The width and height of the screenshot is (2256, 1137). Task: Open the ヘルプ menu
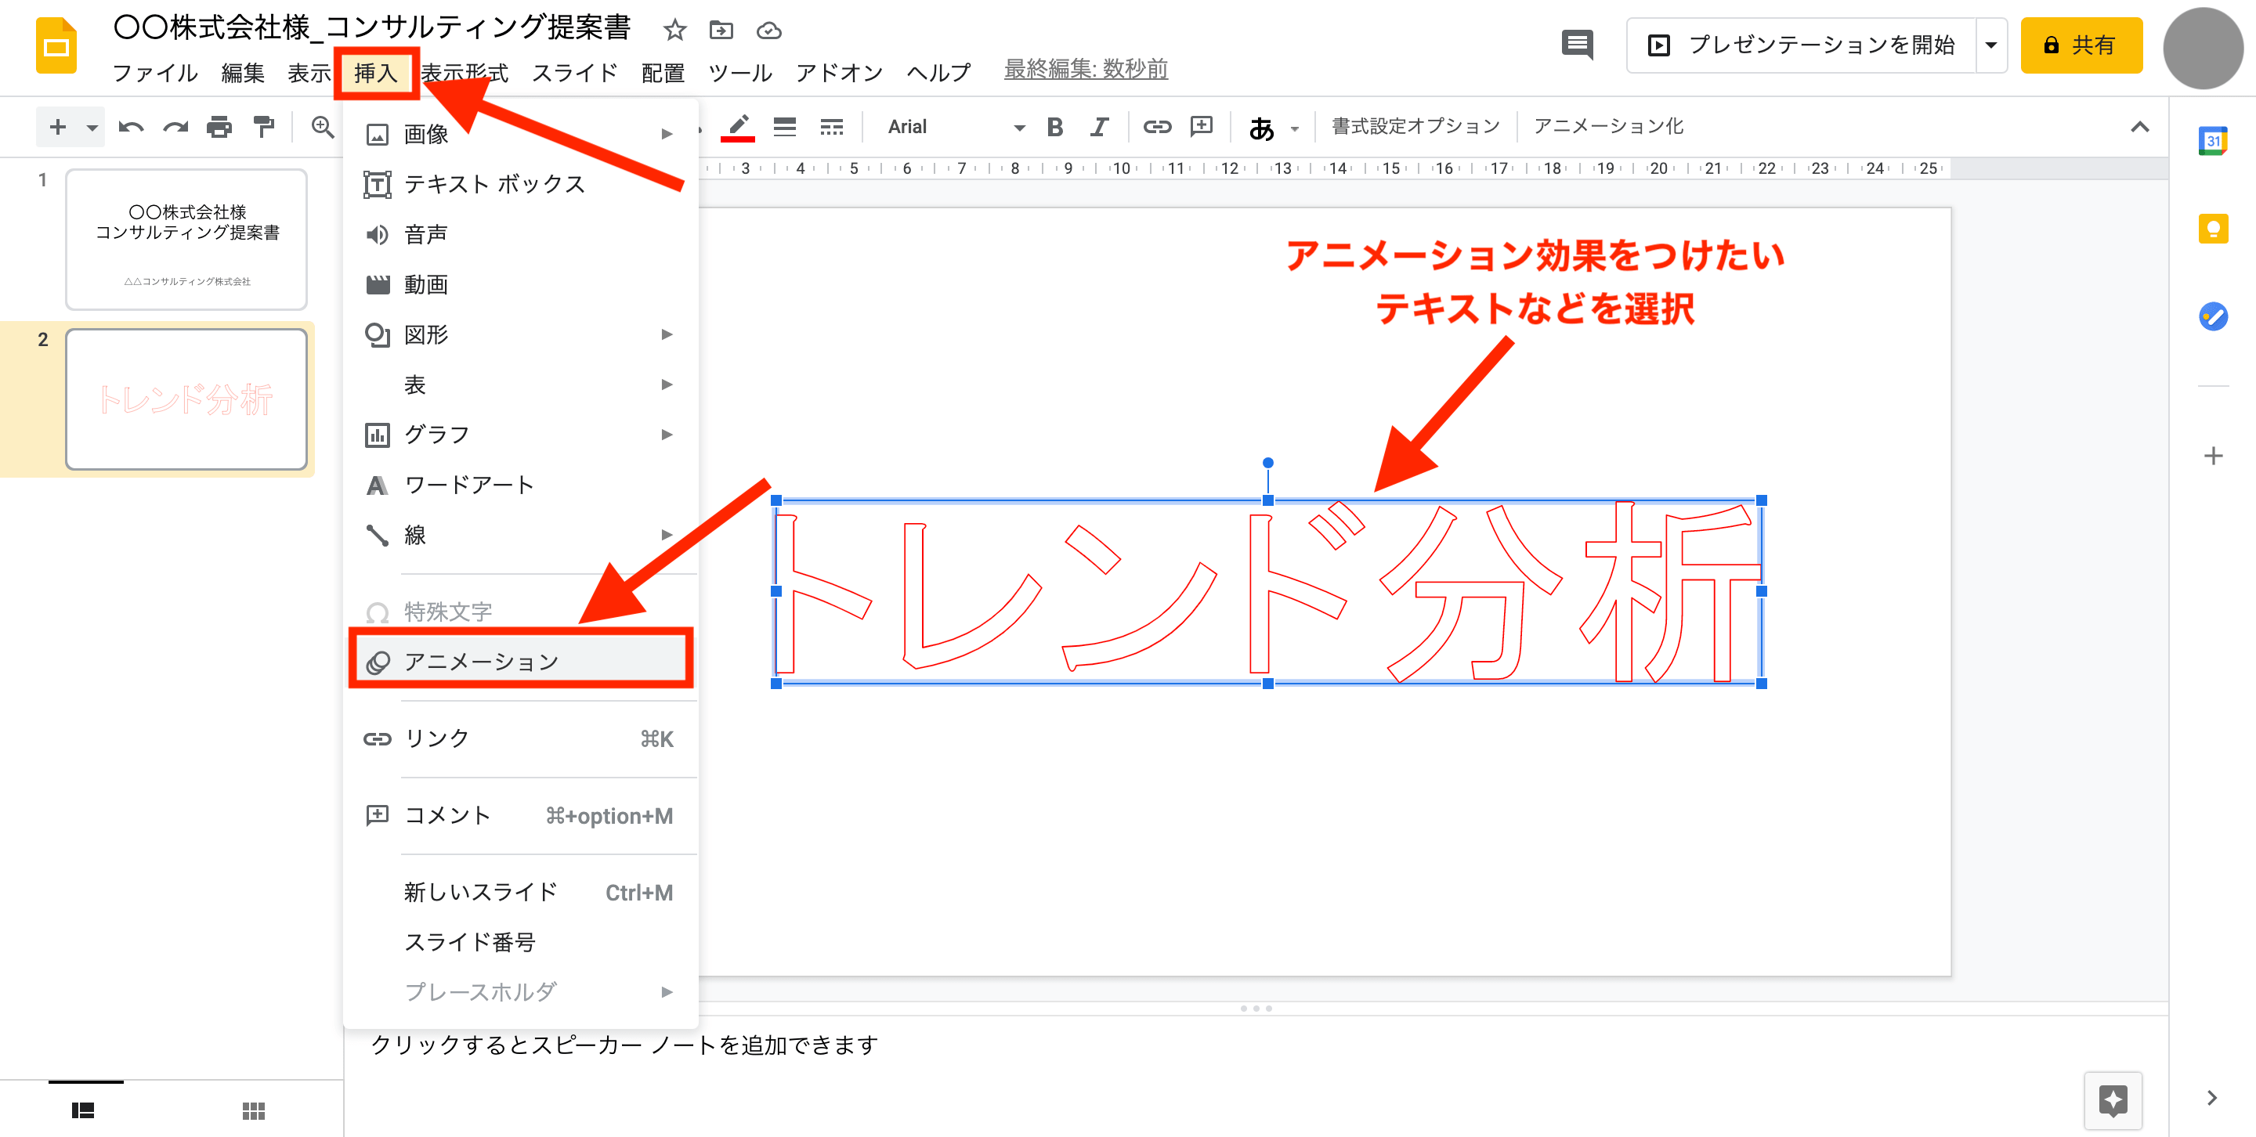(938, 72)
